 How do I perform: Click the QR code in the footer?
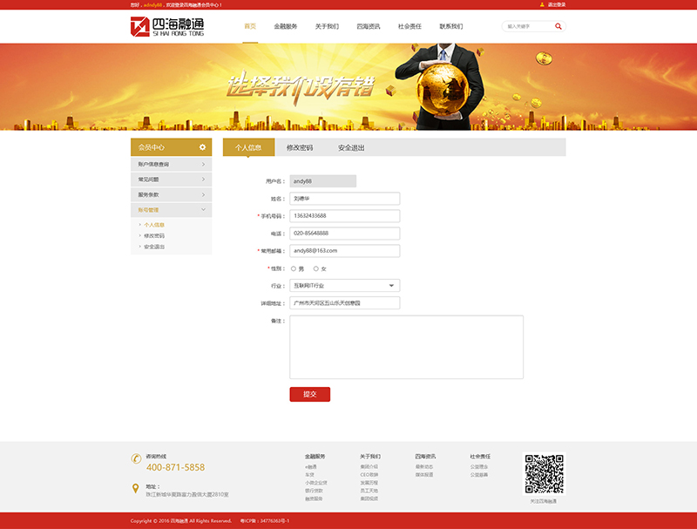[544, 474]
